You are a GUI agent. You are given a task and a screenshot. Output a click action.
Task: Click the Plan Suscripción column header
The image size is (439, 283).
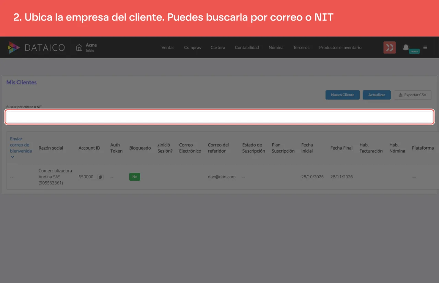click(283, 148)
